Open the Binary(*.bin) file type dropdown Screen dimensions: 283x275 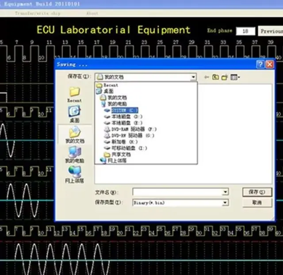(x=226, y=203)
